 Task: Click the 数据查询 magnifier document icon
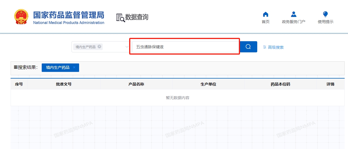(x=121, y=18)
